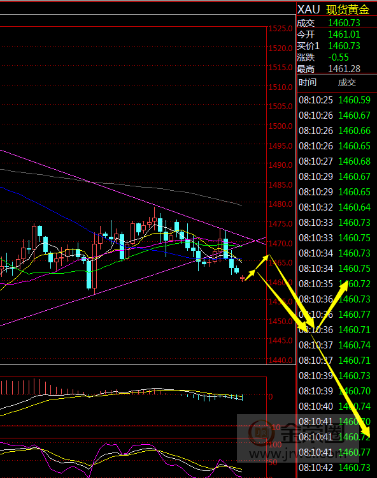Click the 买价1 bid price value
This screenshot has height=478, width=377.
(344, 46)
